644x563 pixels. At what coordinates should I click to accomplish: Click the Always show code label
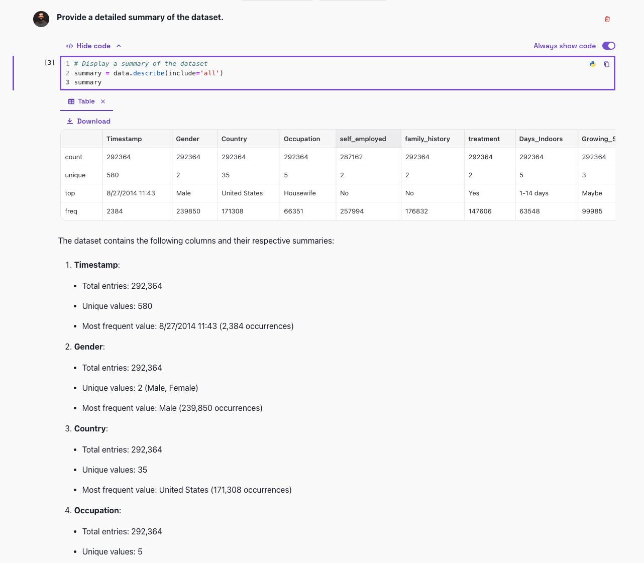coord(564,46)
